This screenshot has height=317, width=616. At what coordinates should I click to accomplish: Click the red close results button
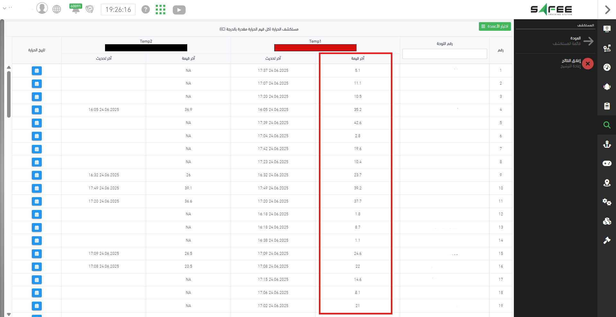tap(587, 63)
